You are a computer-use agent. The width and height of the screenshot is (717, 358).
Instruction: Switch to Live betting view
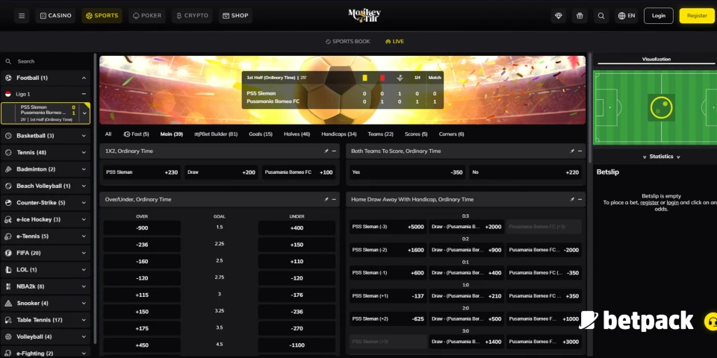click(394, 42)
